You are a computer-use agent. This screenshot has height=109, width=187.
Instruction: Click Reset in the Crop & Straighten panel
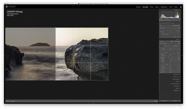[175, 37]
